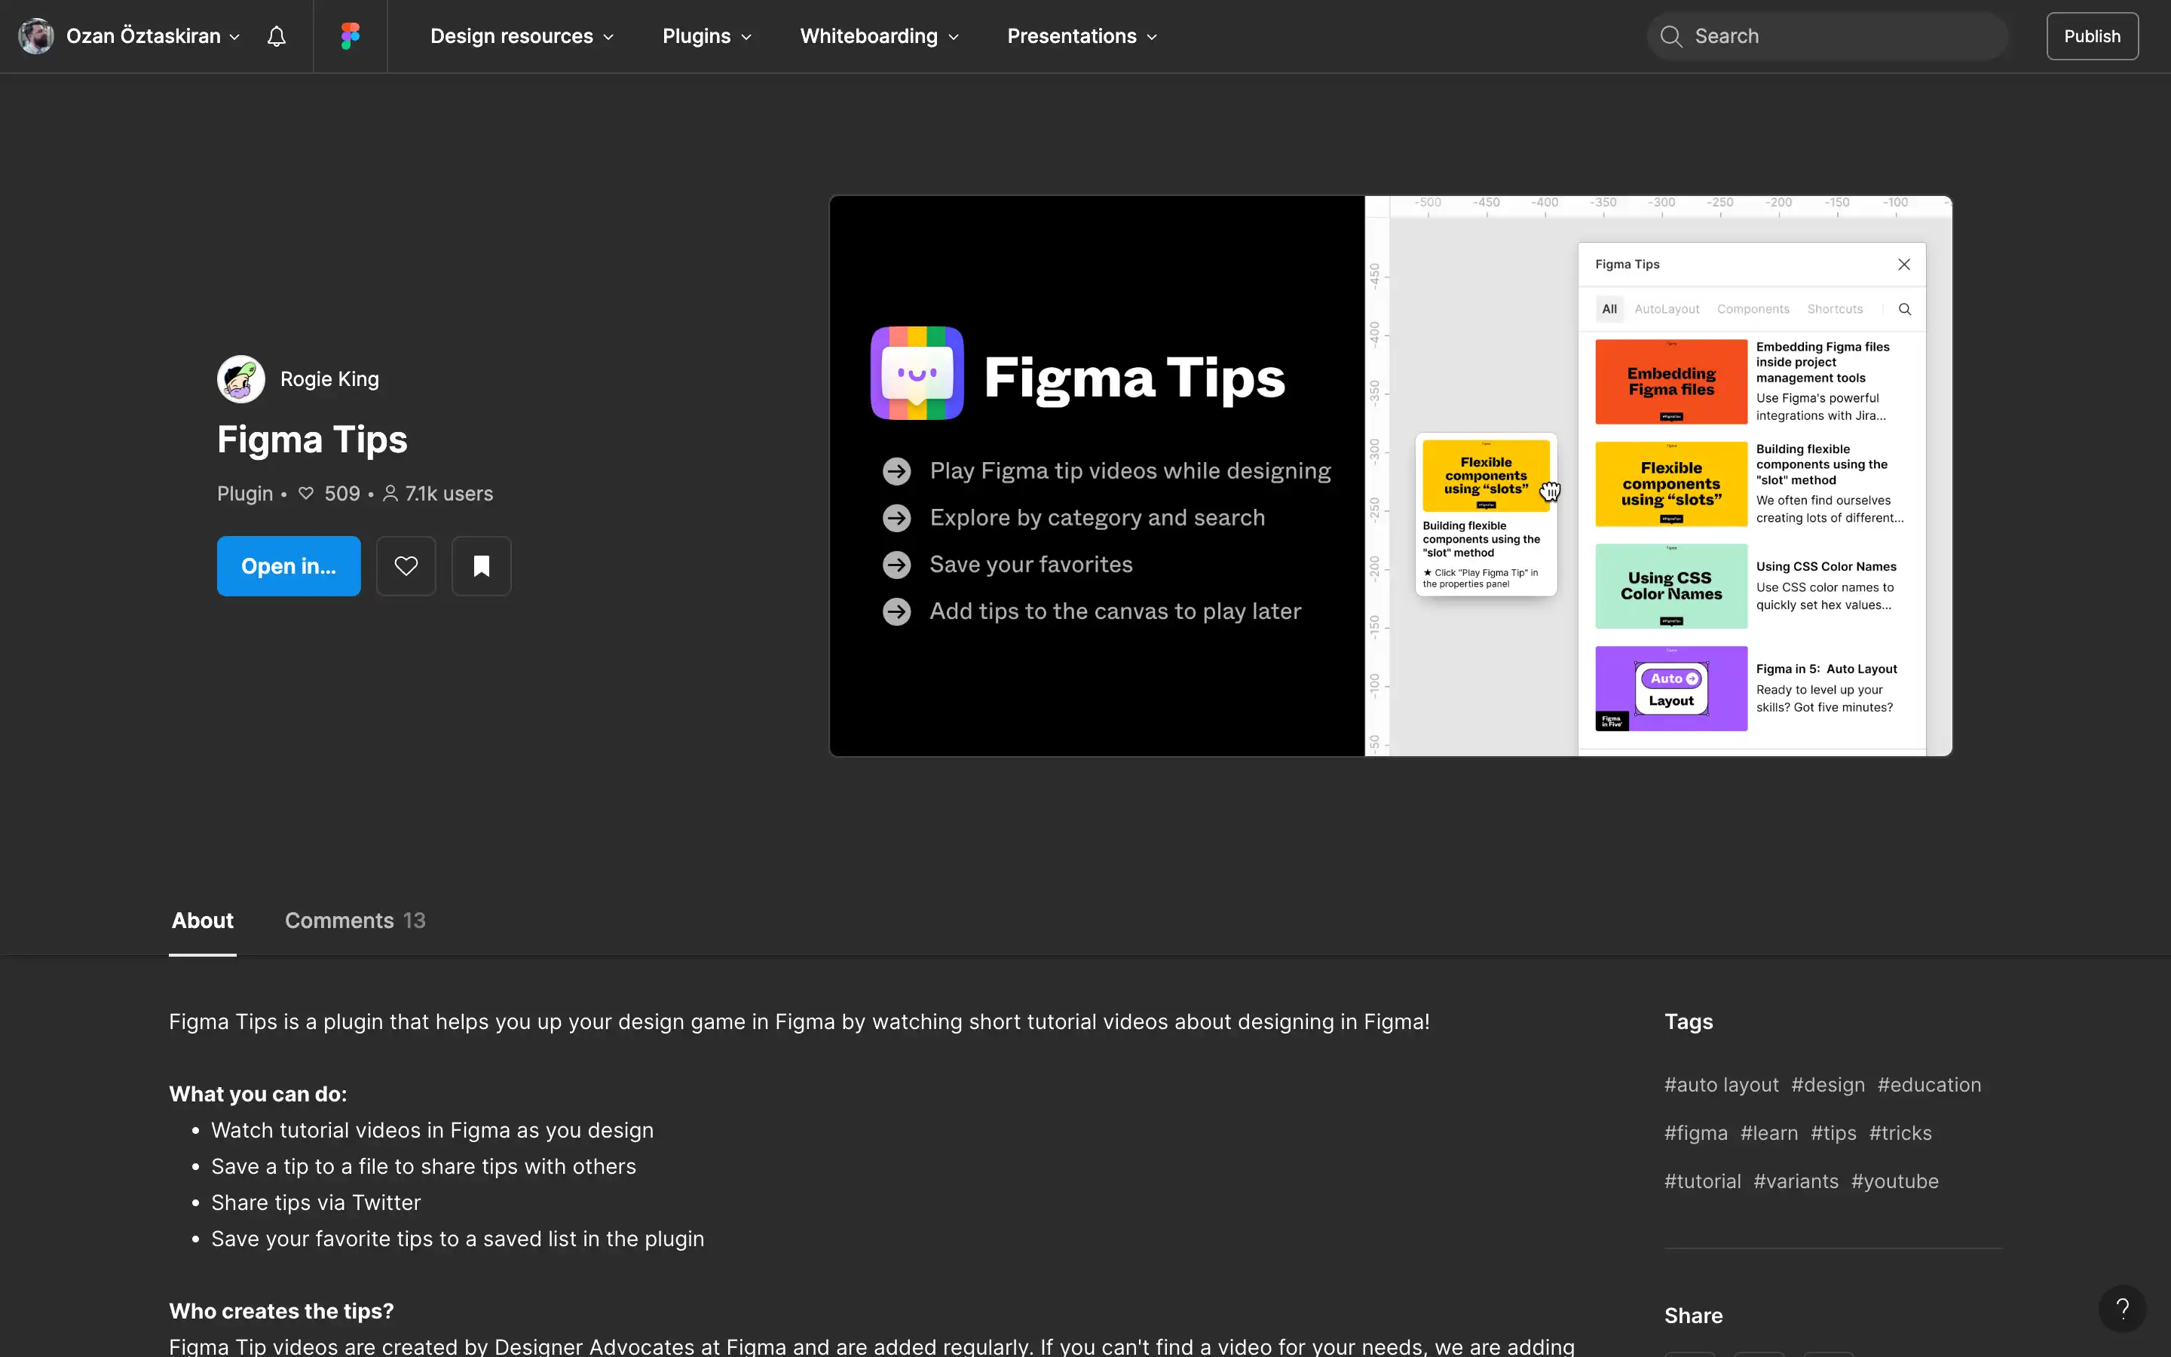Click the #figma tag
Image resolution: width=2171 pixels, height=1357 pixels.
pyautogui.click(x=1695, y=1134)
